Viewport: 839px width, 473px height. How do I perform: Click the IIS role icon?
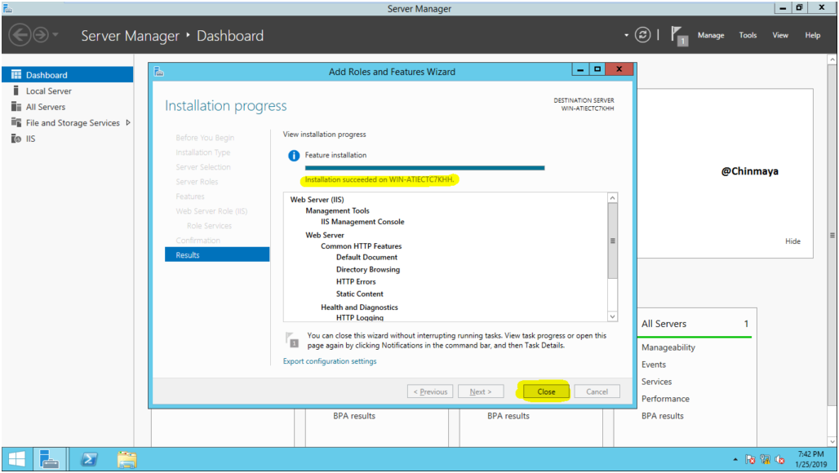coord(16,139)
